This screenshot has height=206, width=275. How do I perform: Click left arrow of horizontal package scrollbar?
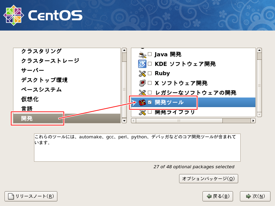(134, 121)
